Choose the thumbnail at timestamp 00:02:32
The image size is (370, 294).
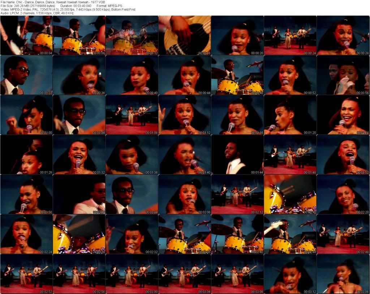[x=132, y=234]
